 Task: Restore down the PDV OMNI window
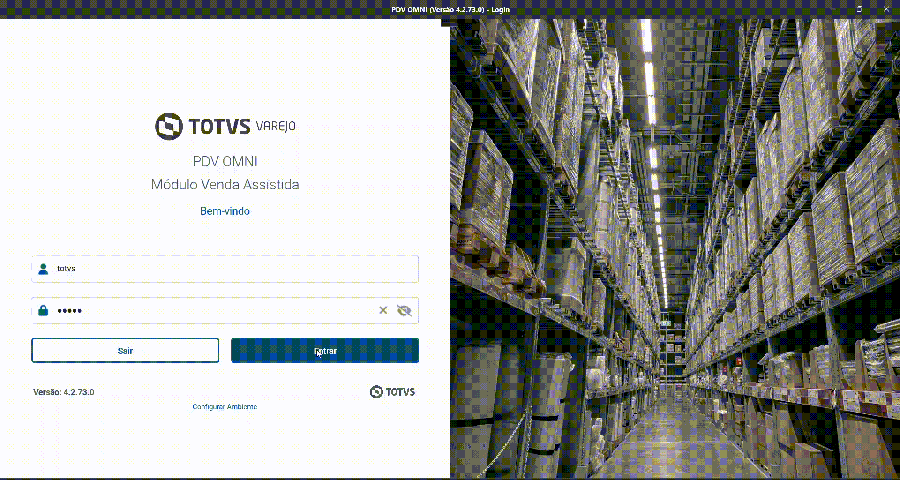click(x=859, y=9)
